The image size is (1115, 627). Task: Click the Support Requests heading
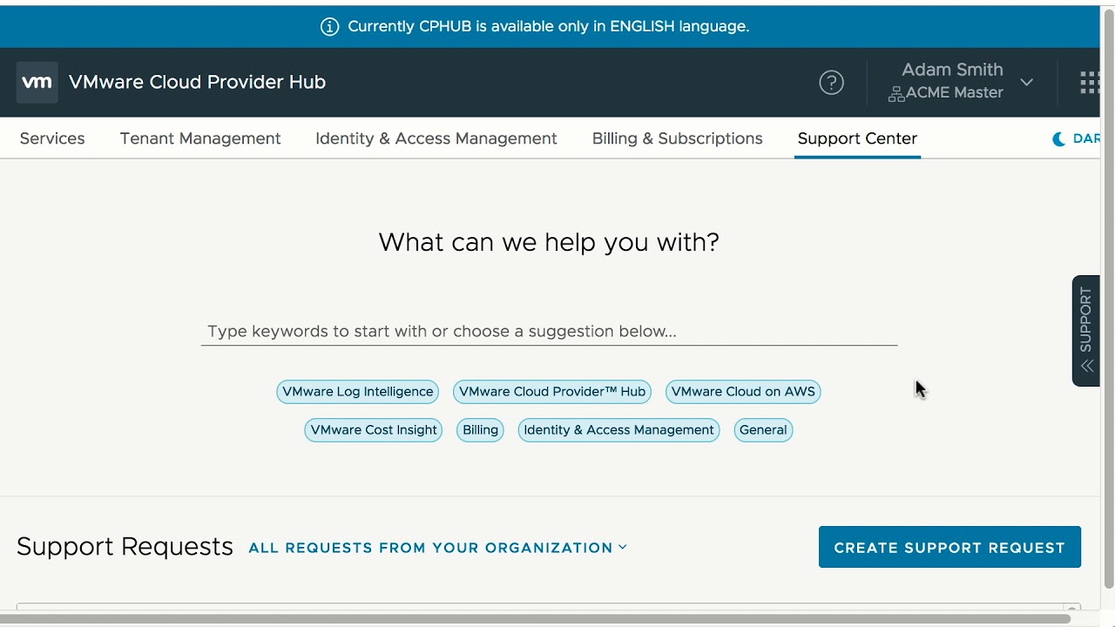tap(125, 547)
